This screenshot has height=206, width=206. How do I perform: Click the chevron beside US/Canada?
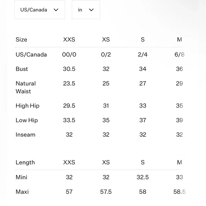click(x=56, y=10)
